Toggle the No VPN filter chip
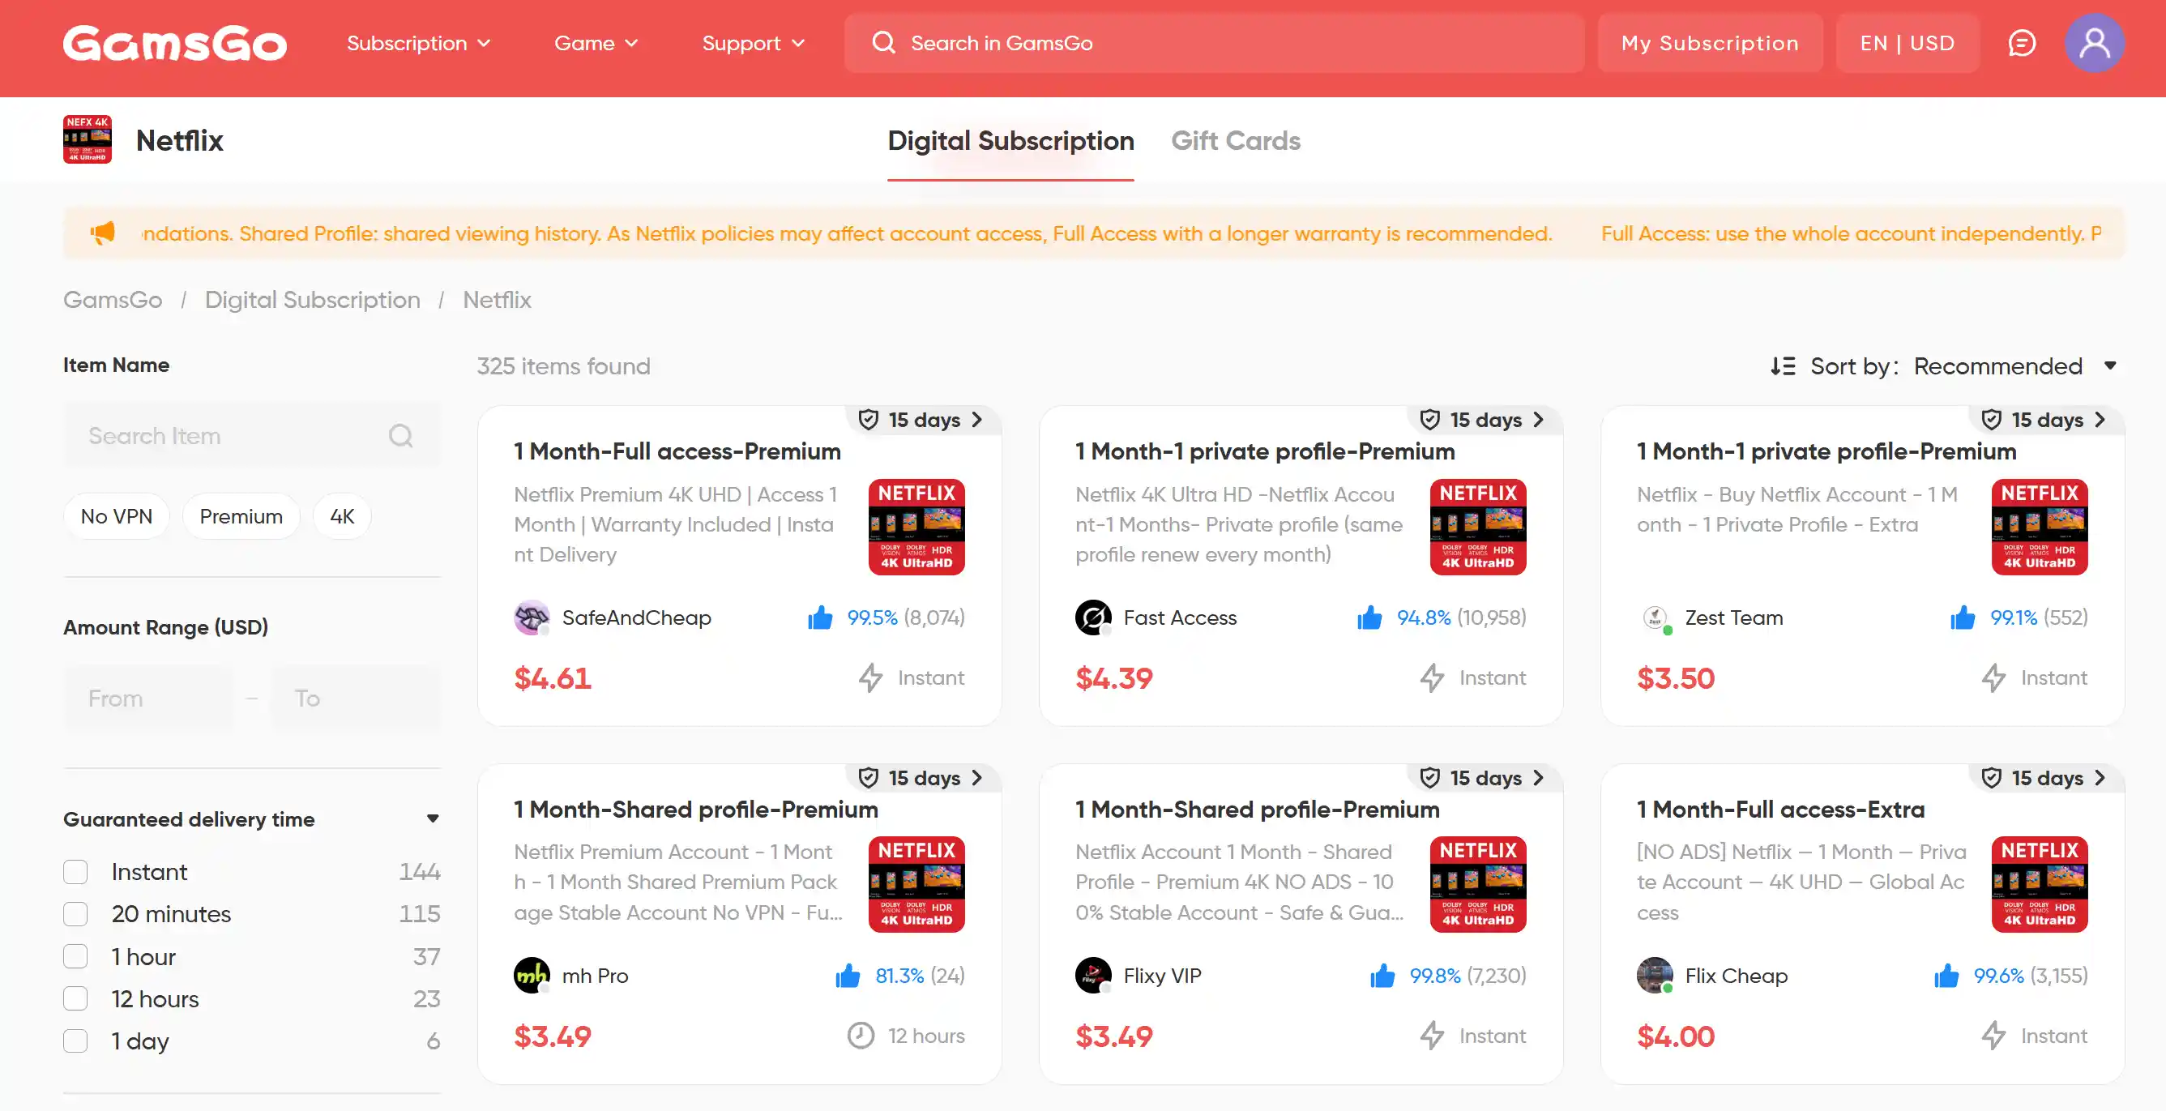The width and height of the screenshot is (2166, 1111). [x=117, y=516]
